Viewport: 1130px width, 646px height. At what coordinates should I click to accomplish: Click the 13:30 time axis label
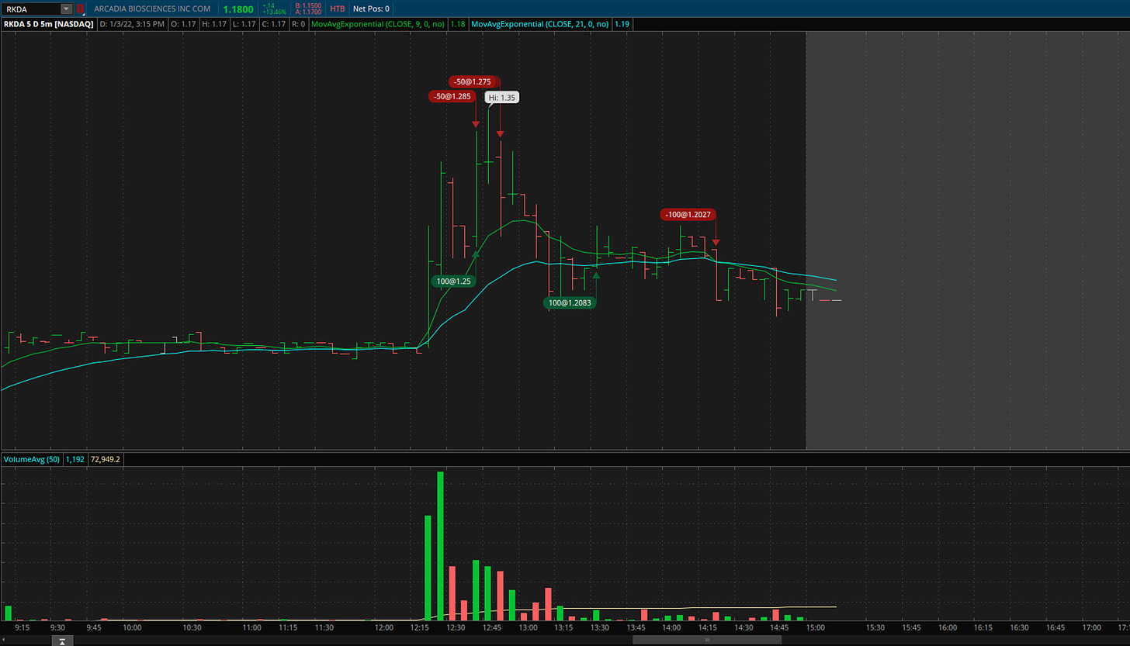click(599, 627)
